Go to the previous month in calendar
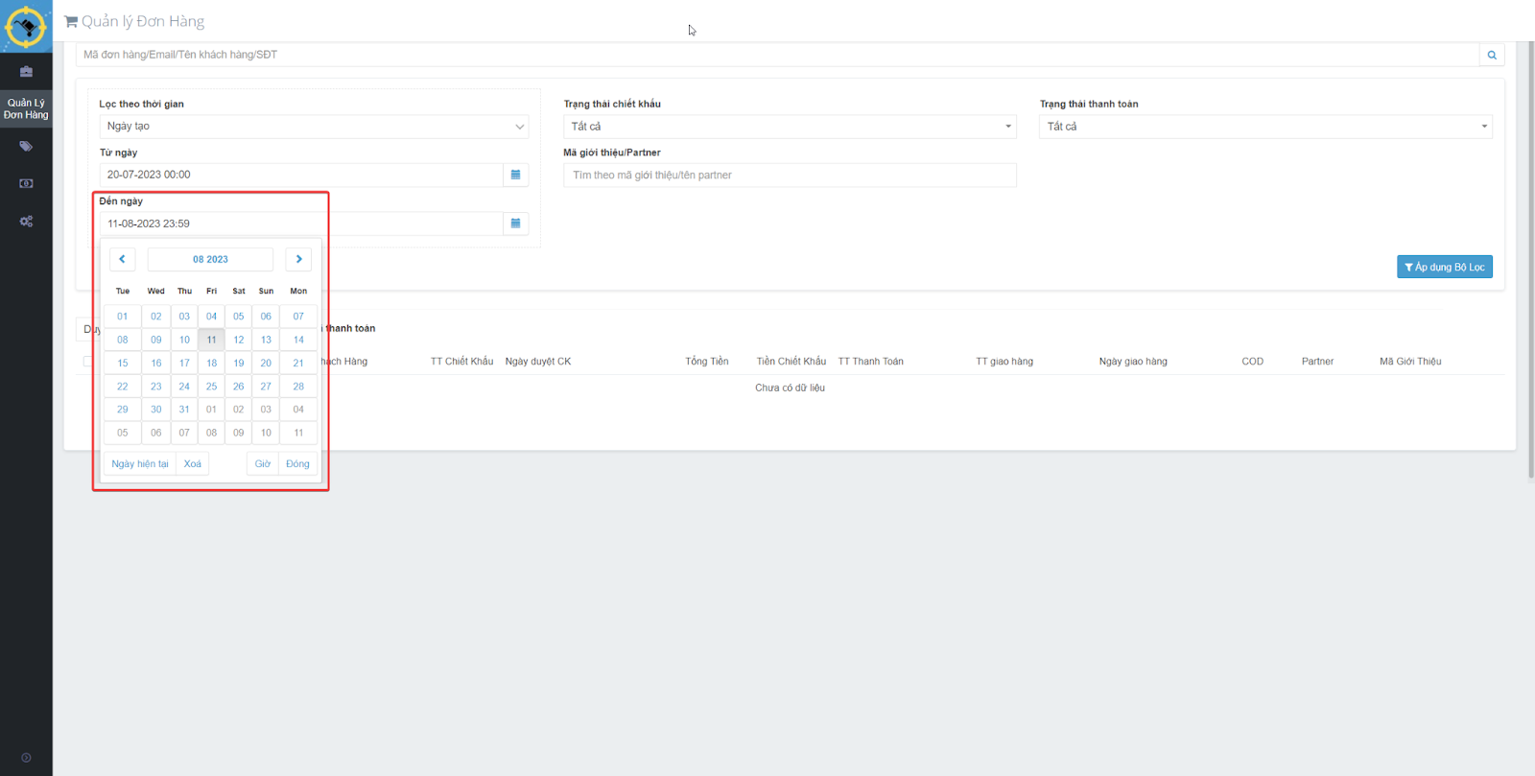1535x776 pixels. coord(122,259)
